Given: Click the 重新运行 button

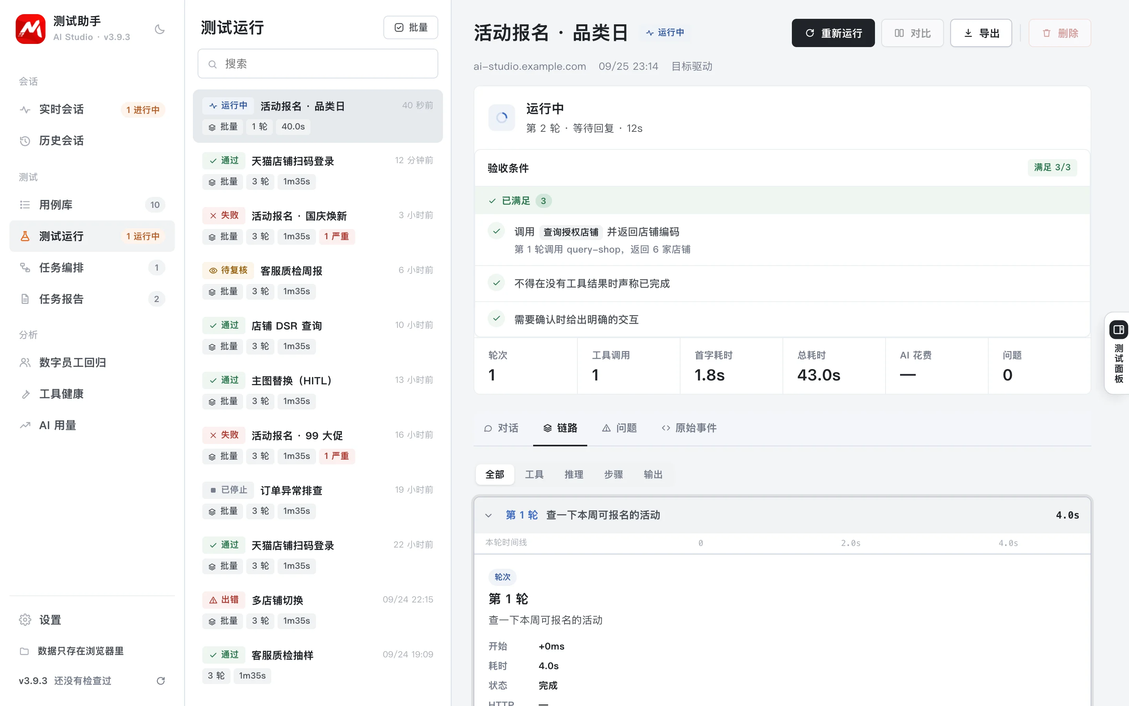Looking at the screenshot, I should point(833,33).
